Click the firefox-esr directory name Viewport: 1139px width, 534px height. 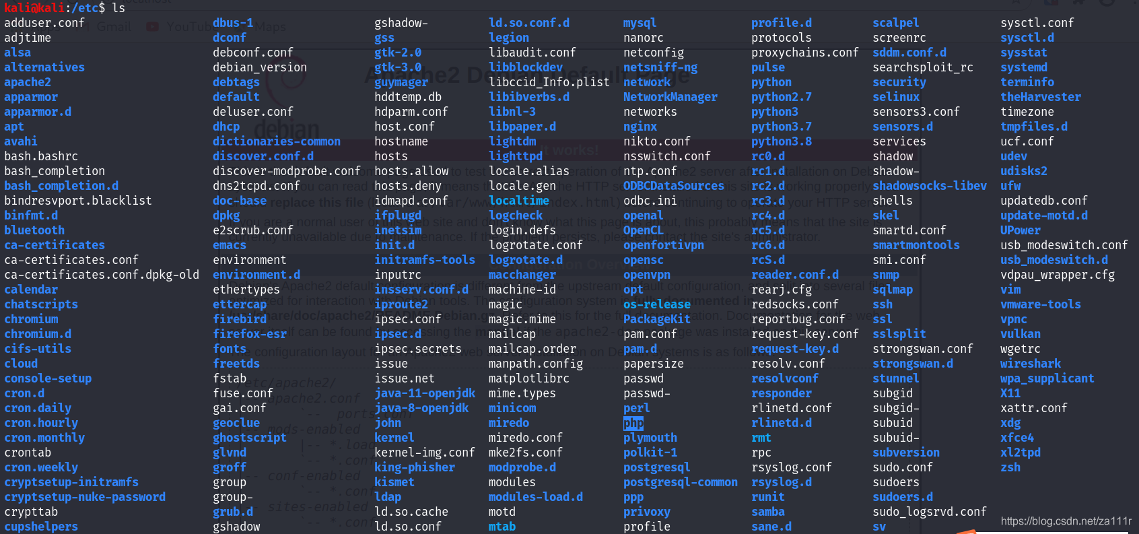pos(250,334)
